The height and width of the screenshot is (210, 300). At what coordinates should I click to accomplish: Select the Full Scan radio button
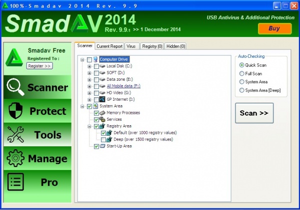pos(242,73)
